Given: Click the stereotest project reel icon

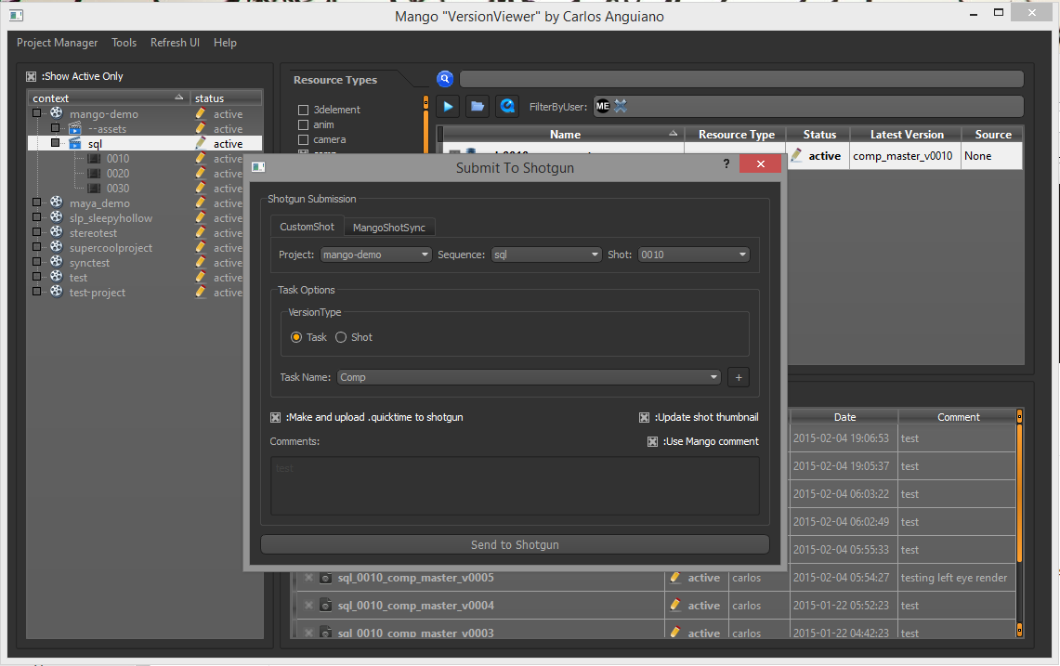Looking at the screenshot, I should pos(57,232).
